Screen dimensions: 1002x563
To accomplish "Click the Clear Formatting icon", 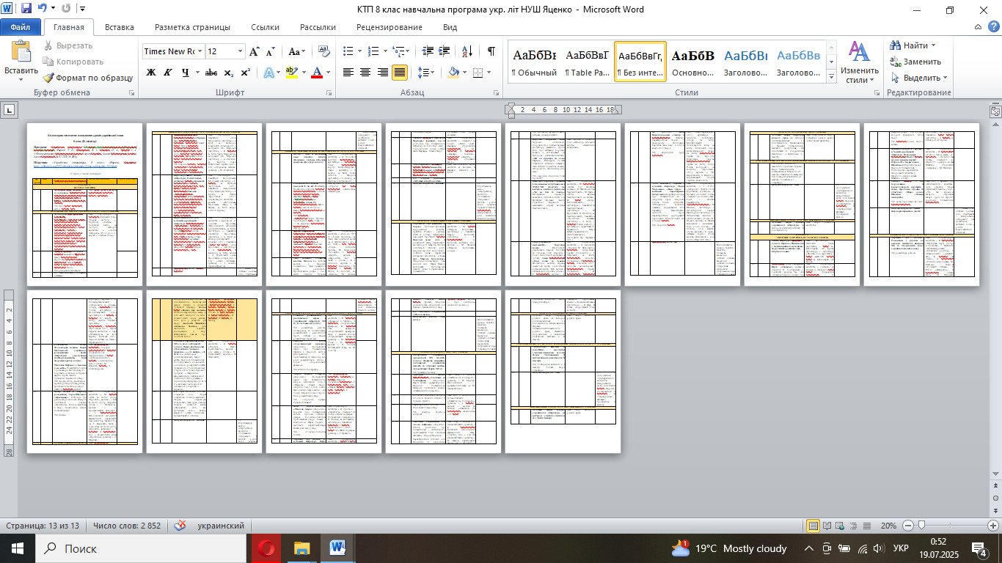I will click(326, 51).
